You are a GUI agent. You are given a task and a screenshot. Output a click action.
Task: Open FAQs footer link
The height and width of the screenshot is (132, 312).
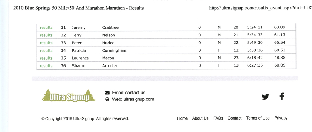(218, 118)
